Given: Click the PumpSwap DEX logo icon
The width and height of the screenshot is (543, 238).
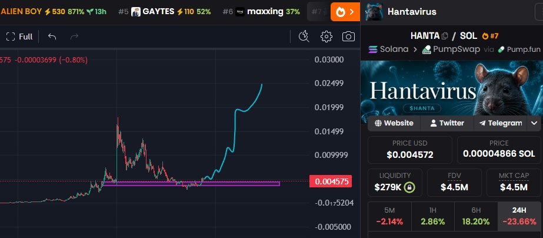Looking at the screenshot, I should [427, 49].
